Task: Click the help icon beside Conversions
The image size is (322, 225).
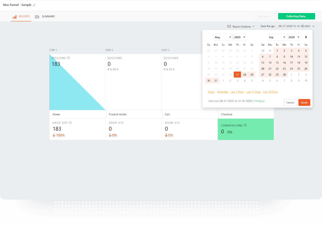Action: point(245,125)
